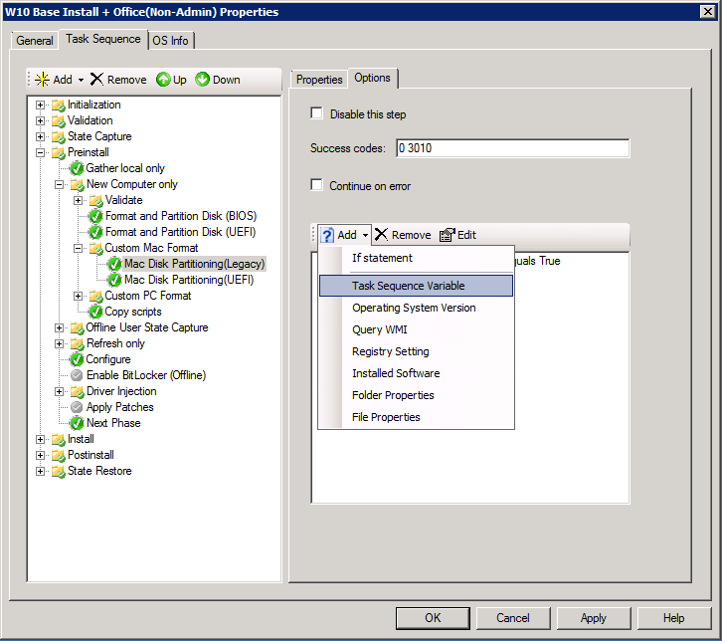Click the Cancel button

point(513,618)
